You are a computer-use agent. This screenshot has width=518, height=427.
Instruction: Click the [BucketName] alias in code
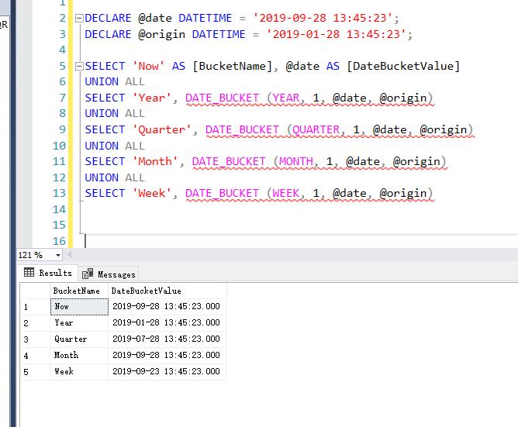click(232, 66)
